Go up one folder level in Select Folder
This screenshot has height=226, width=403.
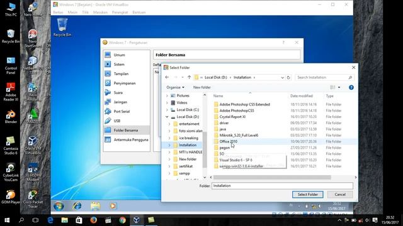point(189,77)
